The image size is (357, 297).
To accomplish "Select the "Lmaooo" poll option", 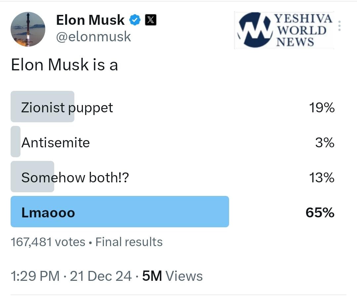I will pos(48,212).
